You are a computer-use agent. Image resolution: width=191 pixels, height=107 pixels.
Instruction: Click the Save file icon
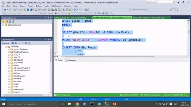click(x=28, y=10)
